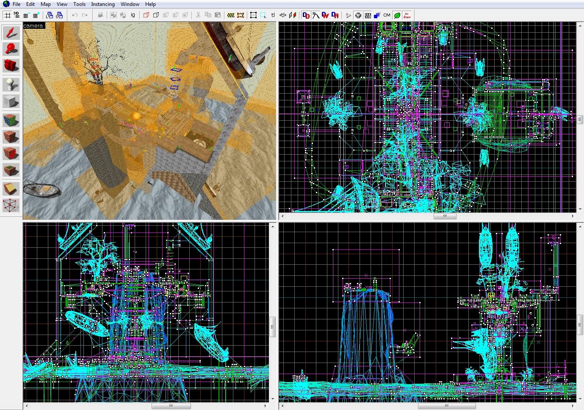Screen dimensions: 584x410
Task: Select the Clipping tool
Action: pos(11,188)
